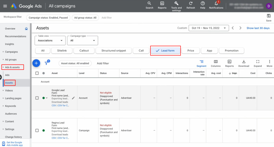Viewport: 274px width, 147px height.
Task: Select the Promotion tab
Action: (x=232, y=50)
